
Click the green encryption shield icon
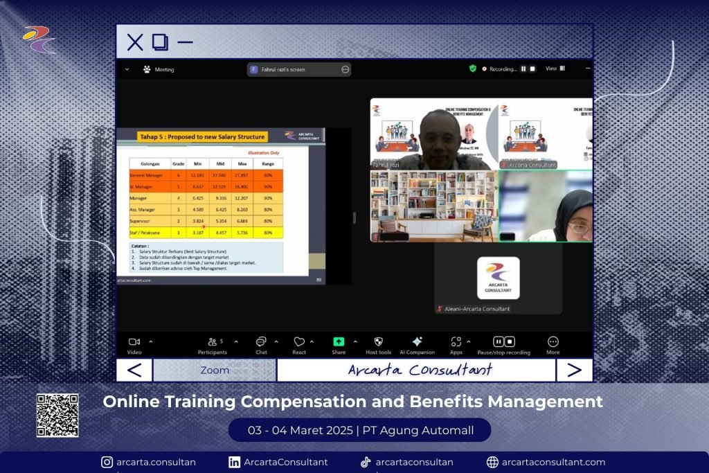tap(473, 69)
